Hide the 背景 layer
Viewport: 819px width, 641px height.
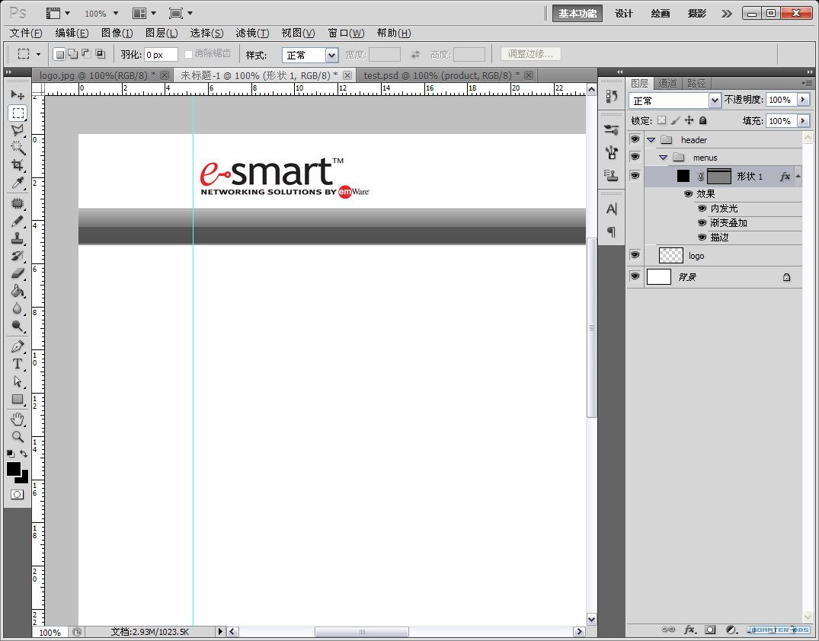[635, 276]
